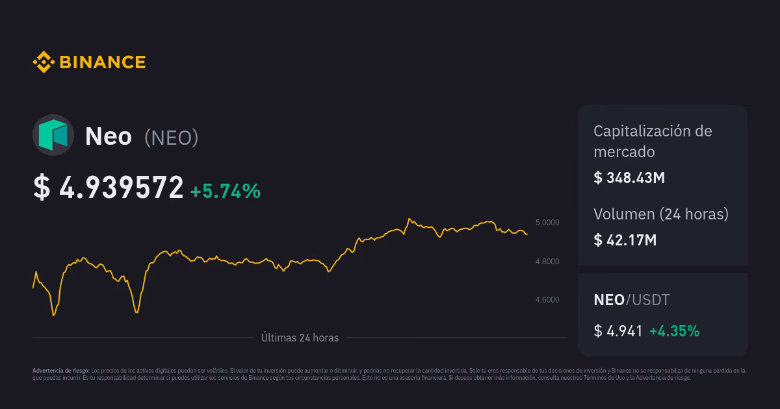Click the $ 4.939572 price display
Viewport: 780px width, 409px height.
106,188
